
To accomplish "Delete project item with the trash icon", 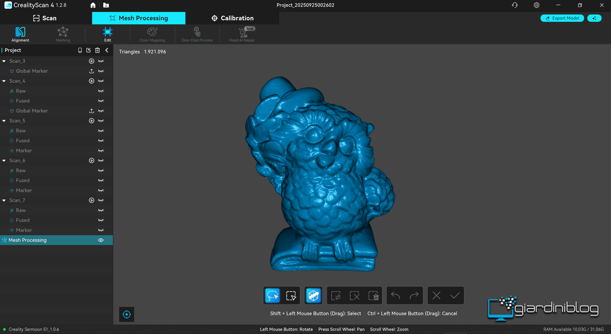I will (x=97, y=50).
